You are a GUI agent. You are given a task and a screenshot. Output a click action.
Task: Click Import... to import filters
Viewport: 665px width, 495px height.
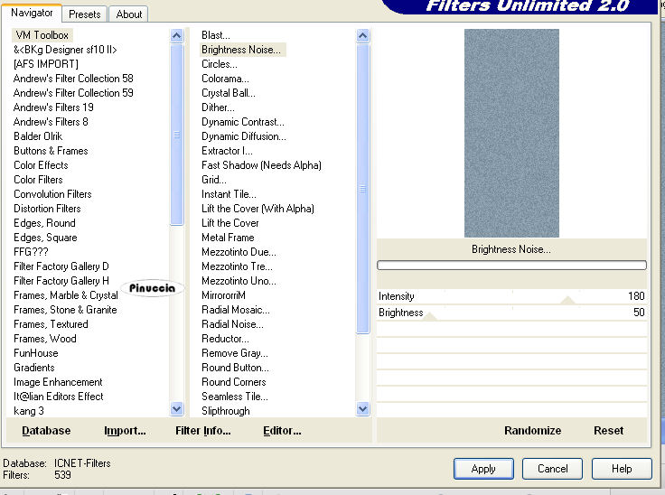(x=125, y=431)
